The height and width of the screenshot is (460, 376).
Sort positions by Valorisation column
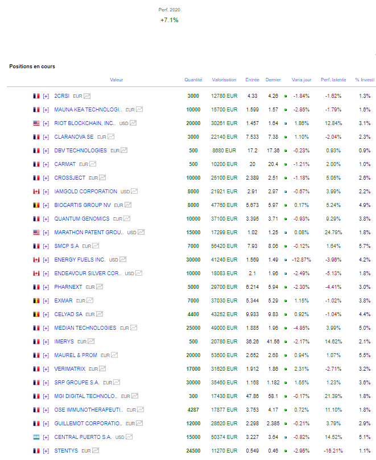(x=224, y=80)
